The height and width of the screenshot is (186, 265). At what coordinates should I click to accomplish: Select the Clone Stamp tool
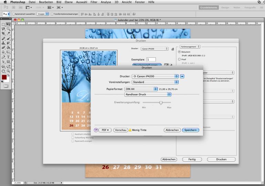[3, 43]
